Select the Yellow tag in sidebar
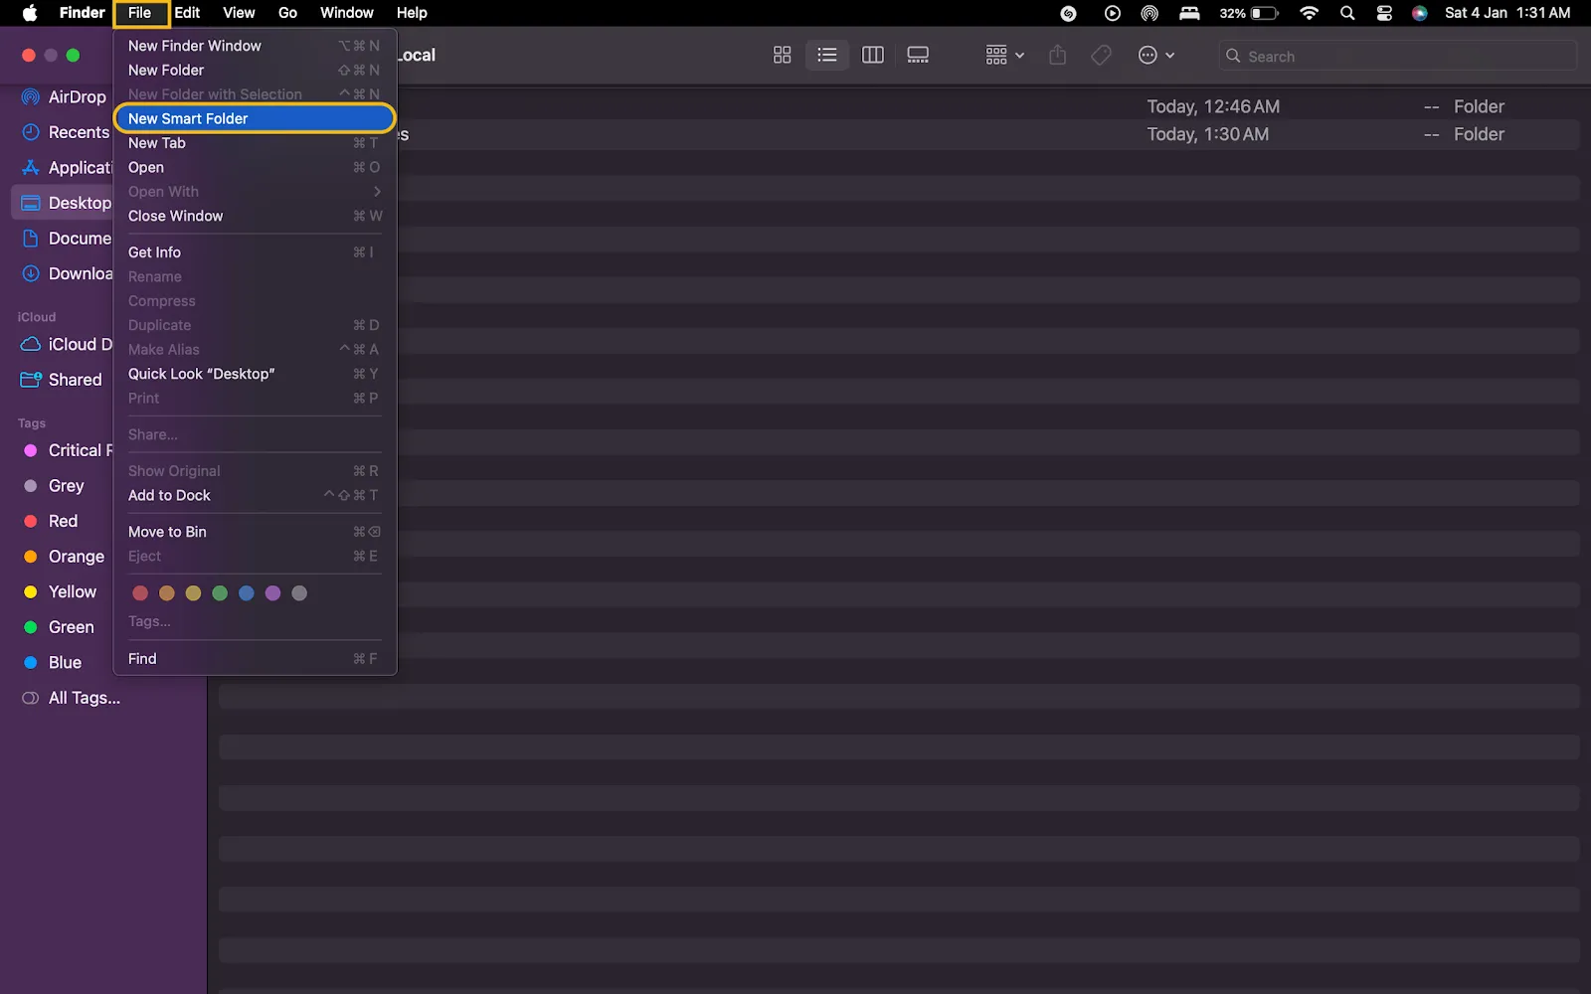 [x=62, y=591]
